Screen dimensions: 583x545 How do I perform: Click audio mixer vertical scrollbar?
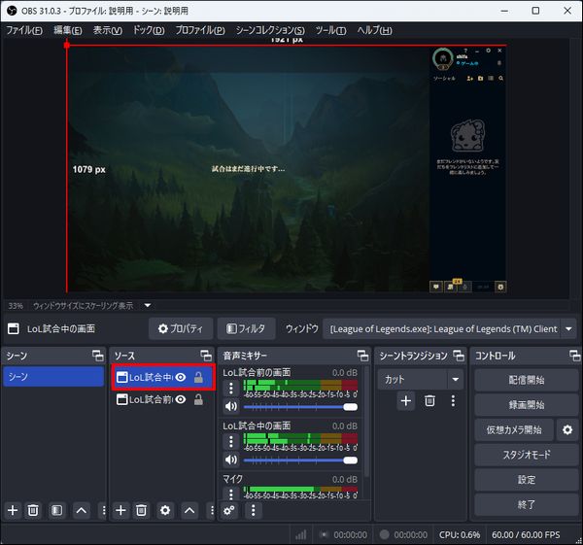pos(367,422)
